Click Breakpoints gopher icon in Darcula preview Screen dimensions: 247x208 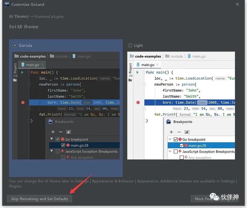[x=51, y=122]
